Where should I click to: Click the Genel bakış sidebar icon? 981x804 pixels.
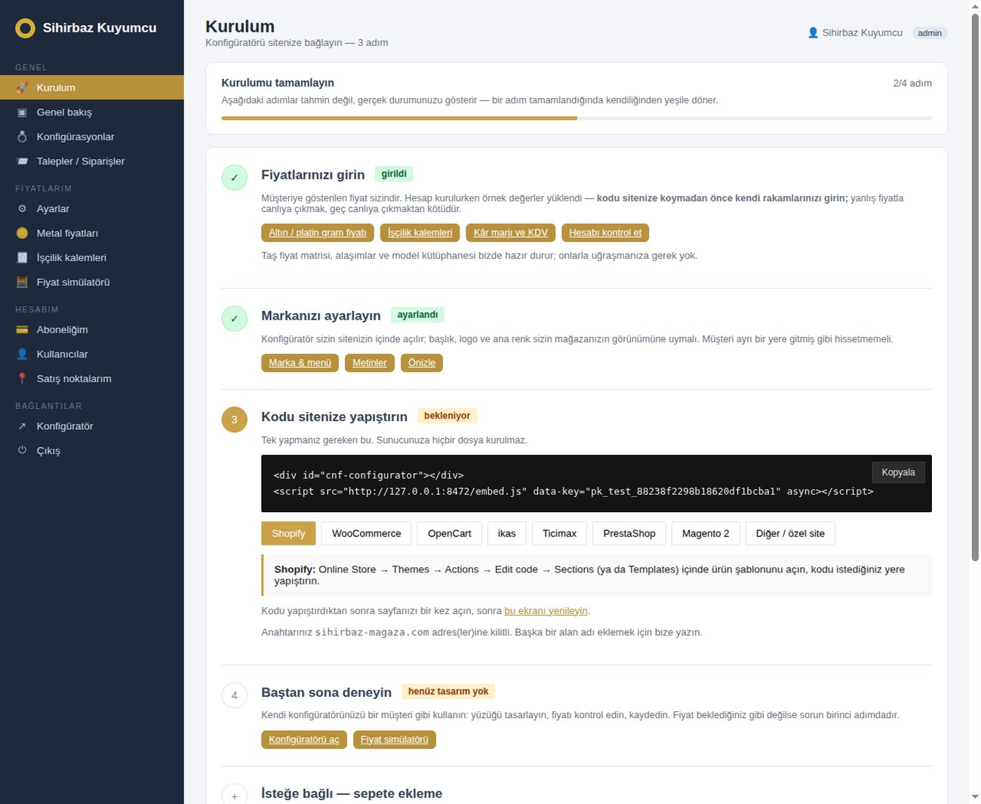point(22,112)
